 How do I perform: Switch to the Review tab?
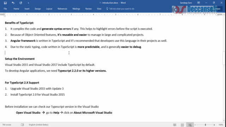(89, 9)
